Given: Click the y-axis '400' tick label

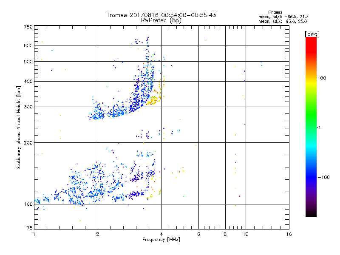Looking at the screenshot, I should pyautogui.click(x=28, y=81).
